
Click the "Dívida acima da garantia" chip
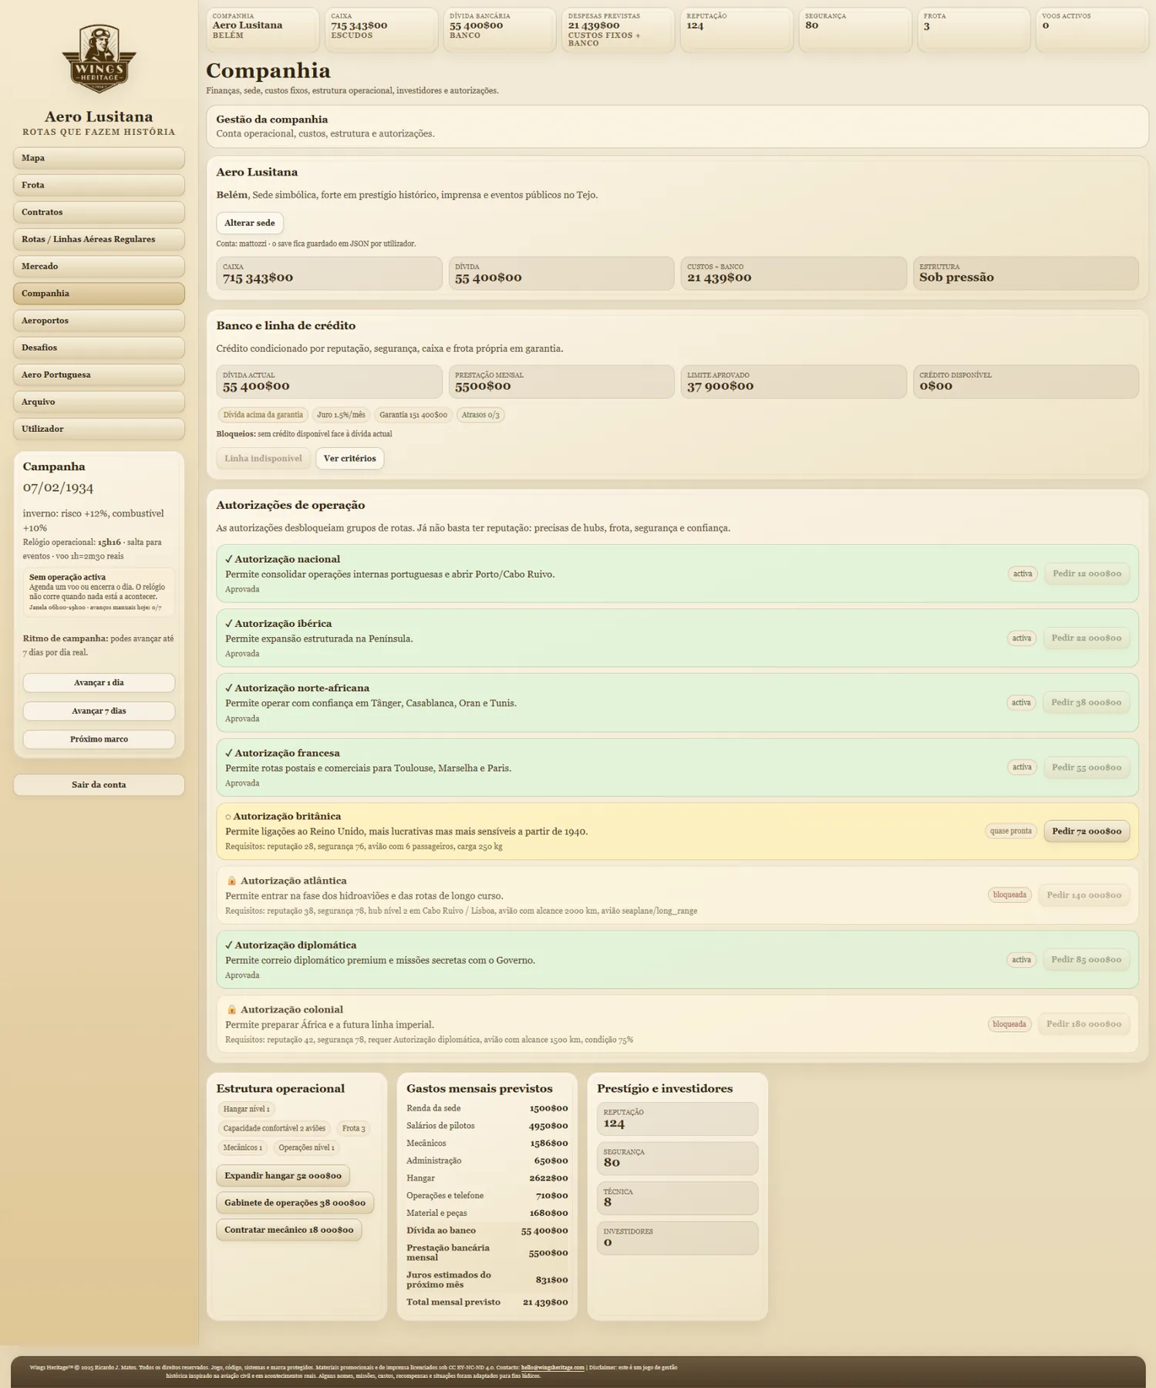pyautogui.click(x=263, y=415)
